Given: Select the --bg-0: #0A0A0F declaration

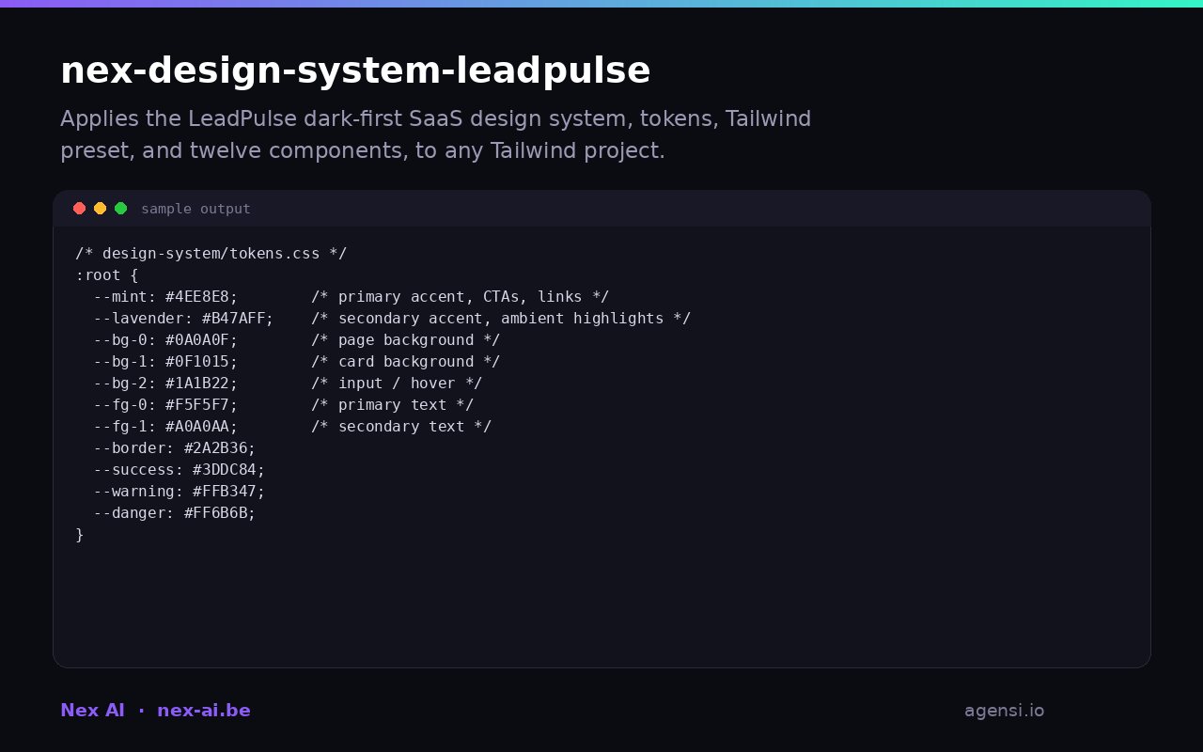Looking at the screenshot, I should 165,340.
